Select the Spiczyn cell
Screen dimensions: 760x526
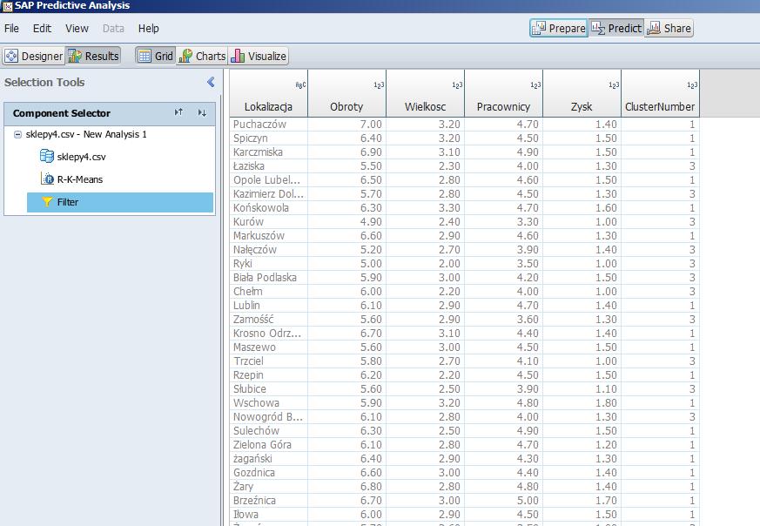coord(268,138)
